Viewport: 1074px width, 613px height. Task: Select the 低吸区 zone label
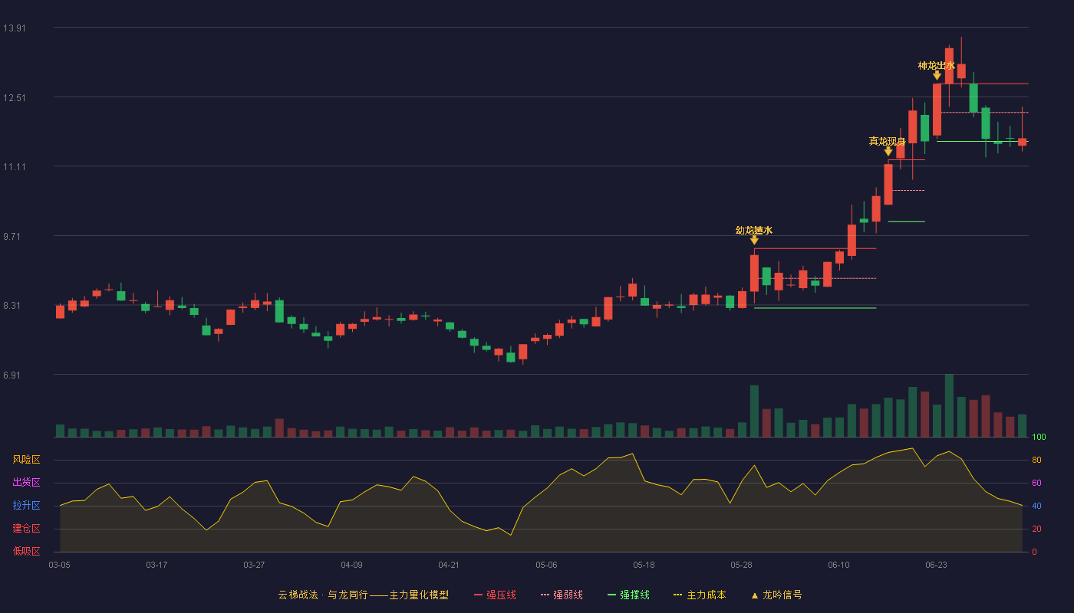[x=26, y=551]
